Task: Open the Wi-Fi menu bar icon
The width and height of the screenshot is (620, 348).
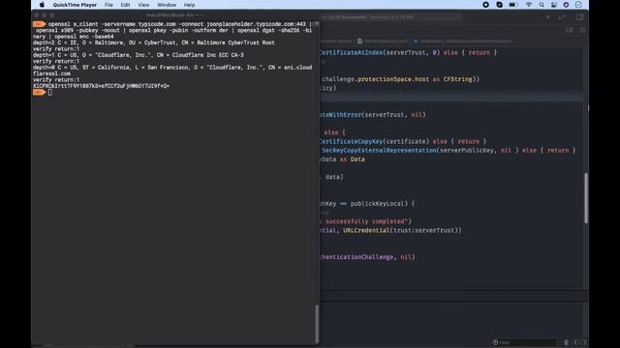Action: point(529,5)
